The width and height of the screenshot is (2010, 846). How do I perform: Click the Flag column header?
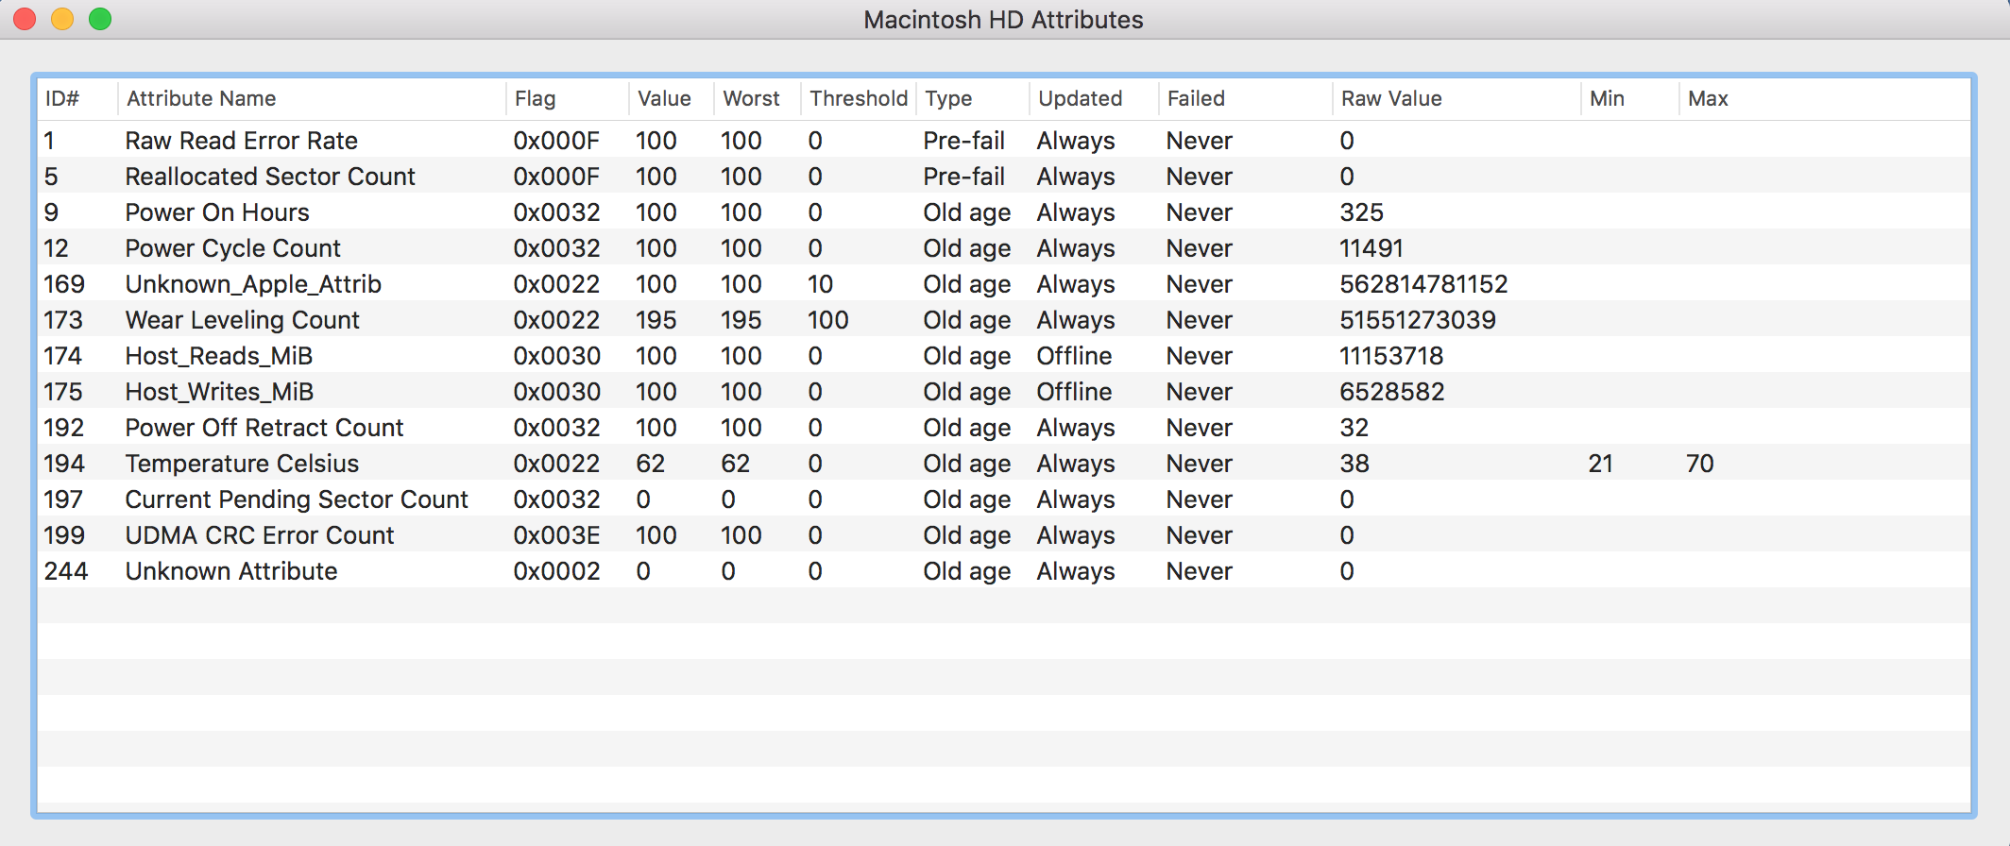pyautogui.click(x=567, y=98)
